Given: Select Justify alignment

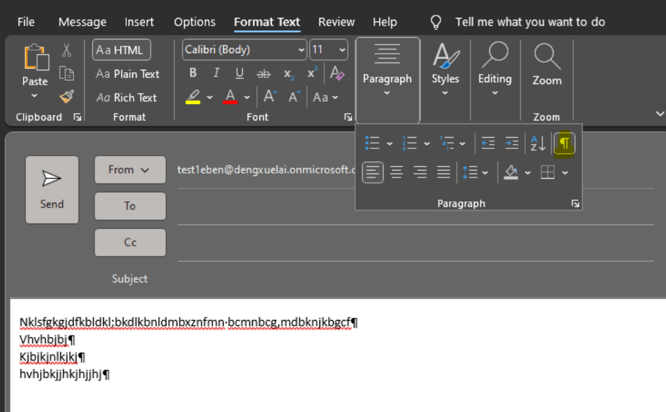Looking at the screenshot, I should click(x=444, y=172).
